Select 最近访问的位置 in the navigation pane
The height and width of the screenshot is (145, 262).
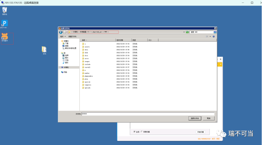coord(69,48)
